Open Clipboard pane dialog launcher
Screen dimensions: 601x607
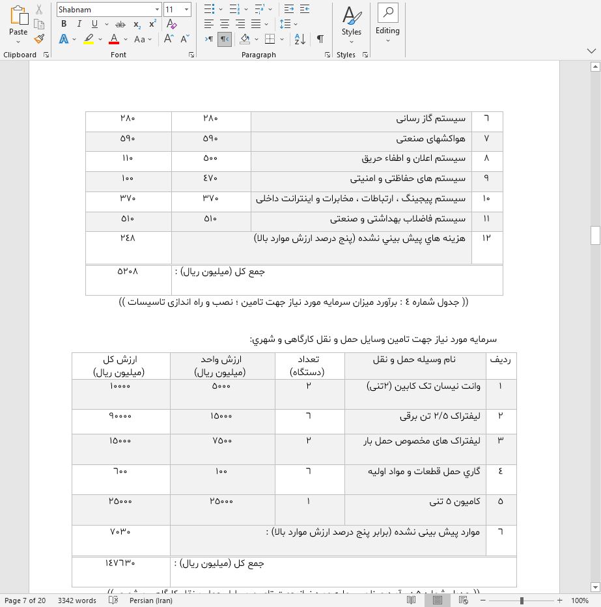46,55
